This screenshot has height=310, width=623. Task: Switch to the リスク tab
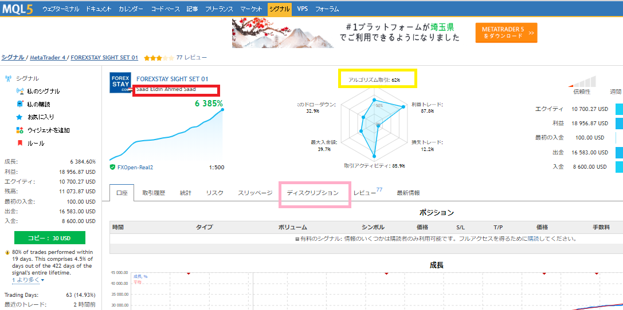click(x=214, y=193)
